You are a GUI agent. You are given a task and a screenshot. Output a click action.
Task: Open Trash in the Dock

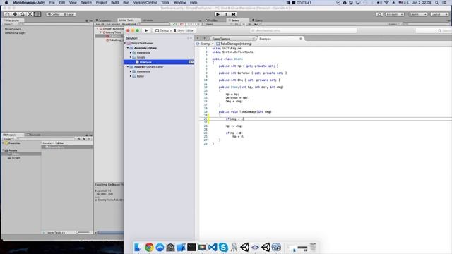coord(313,247)
